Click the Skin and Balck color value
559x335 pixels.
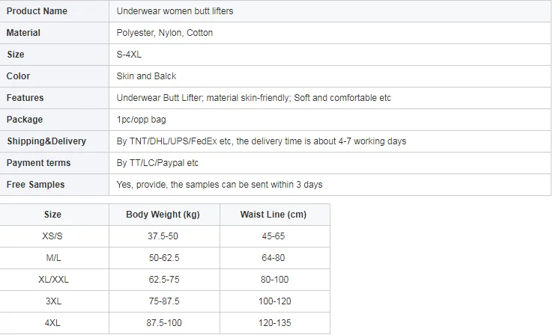point(146,76)
